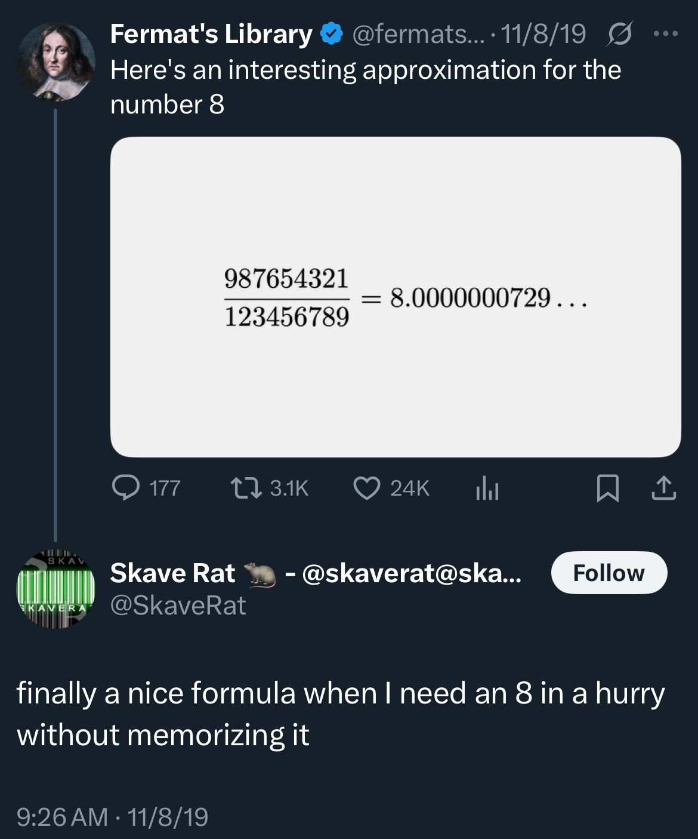The height and width of the screenshot is (839, 698).
Task: Tap the blue verified badge
Action: [x=332, y=34]
